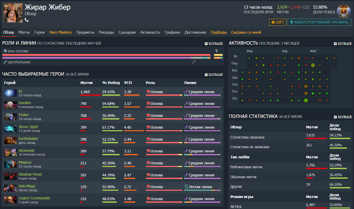
Task: Open the Графики tab
Action: 172,32
